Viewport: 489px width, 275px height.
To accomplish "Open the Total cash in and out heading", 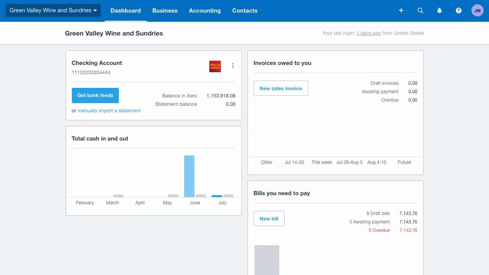I will coord(100,139).
